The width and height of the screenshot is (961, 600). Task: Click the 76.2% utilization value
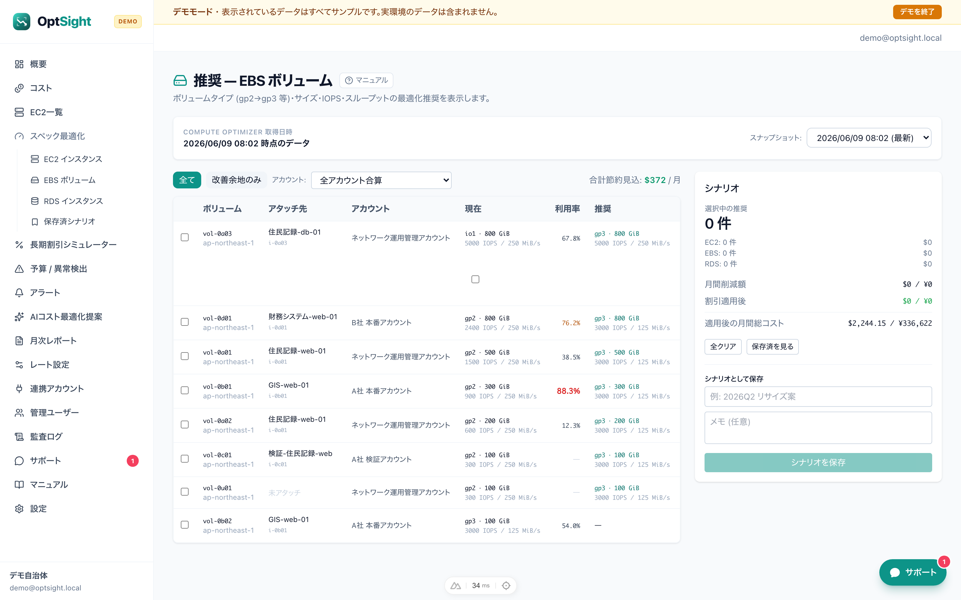tap(571, 323)
